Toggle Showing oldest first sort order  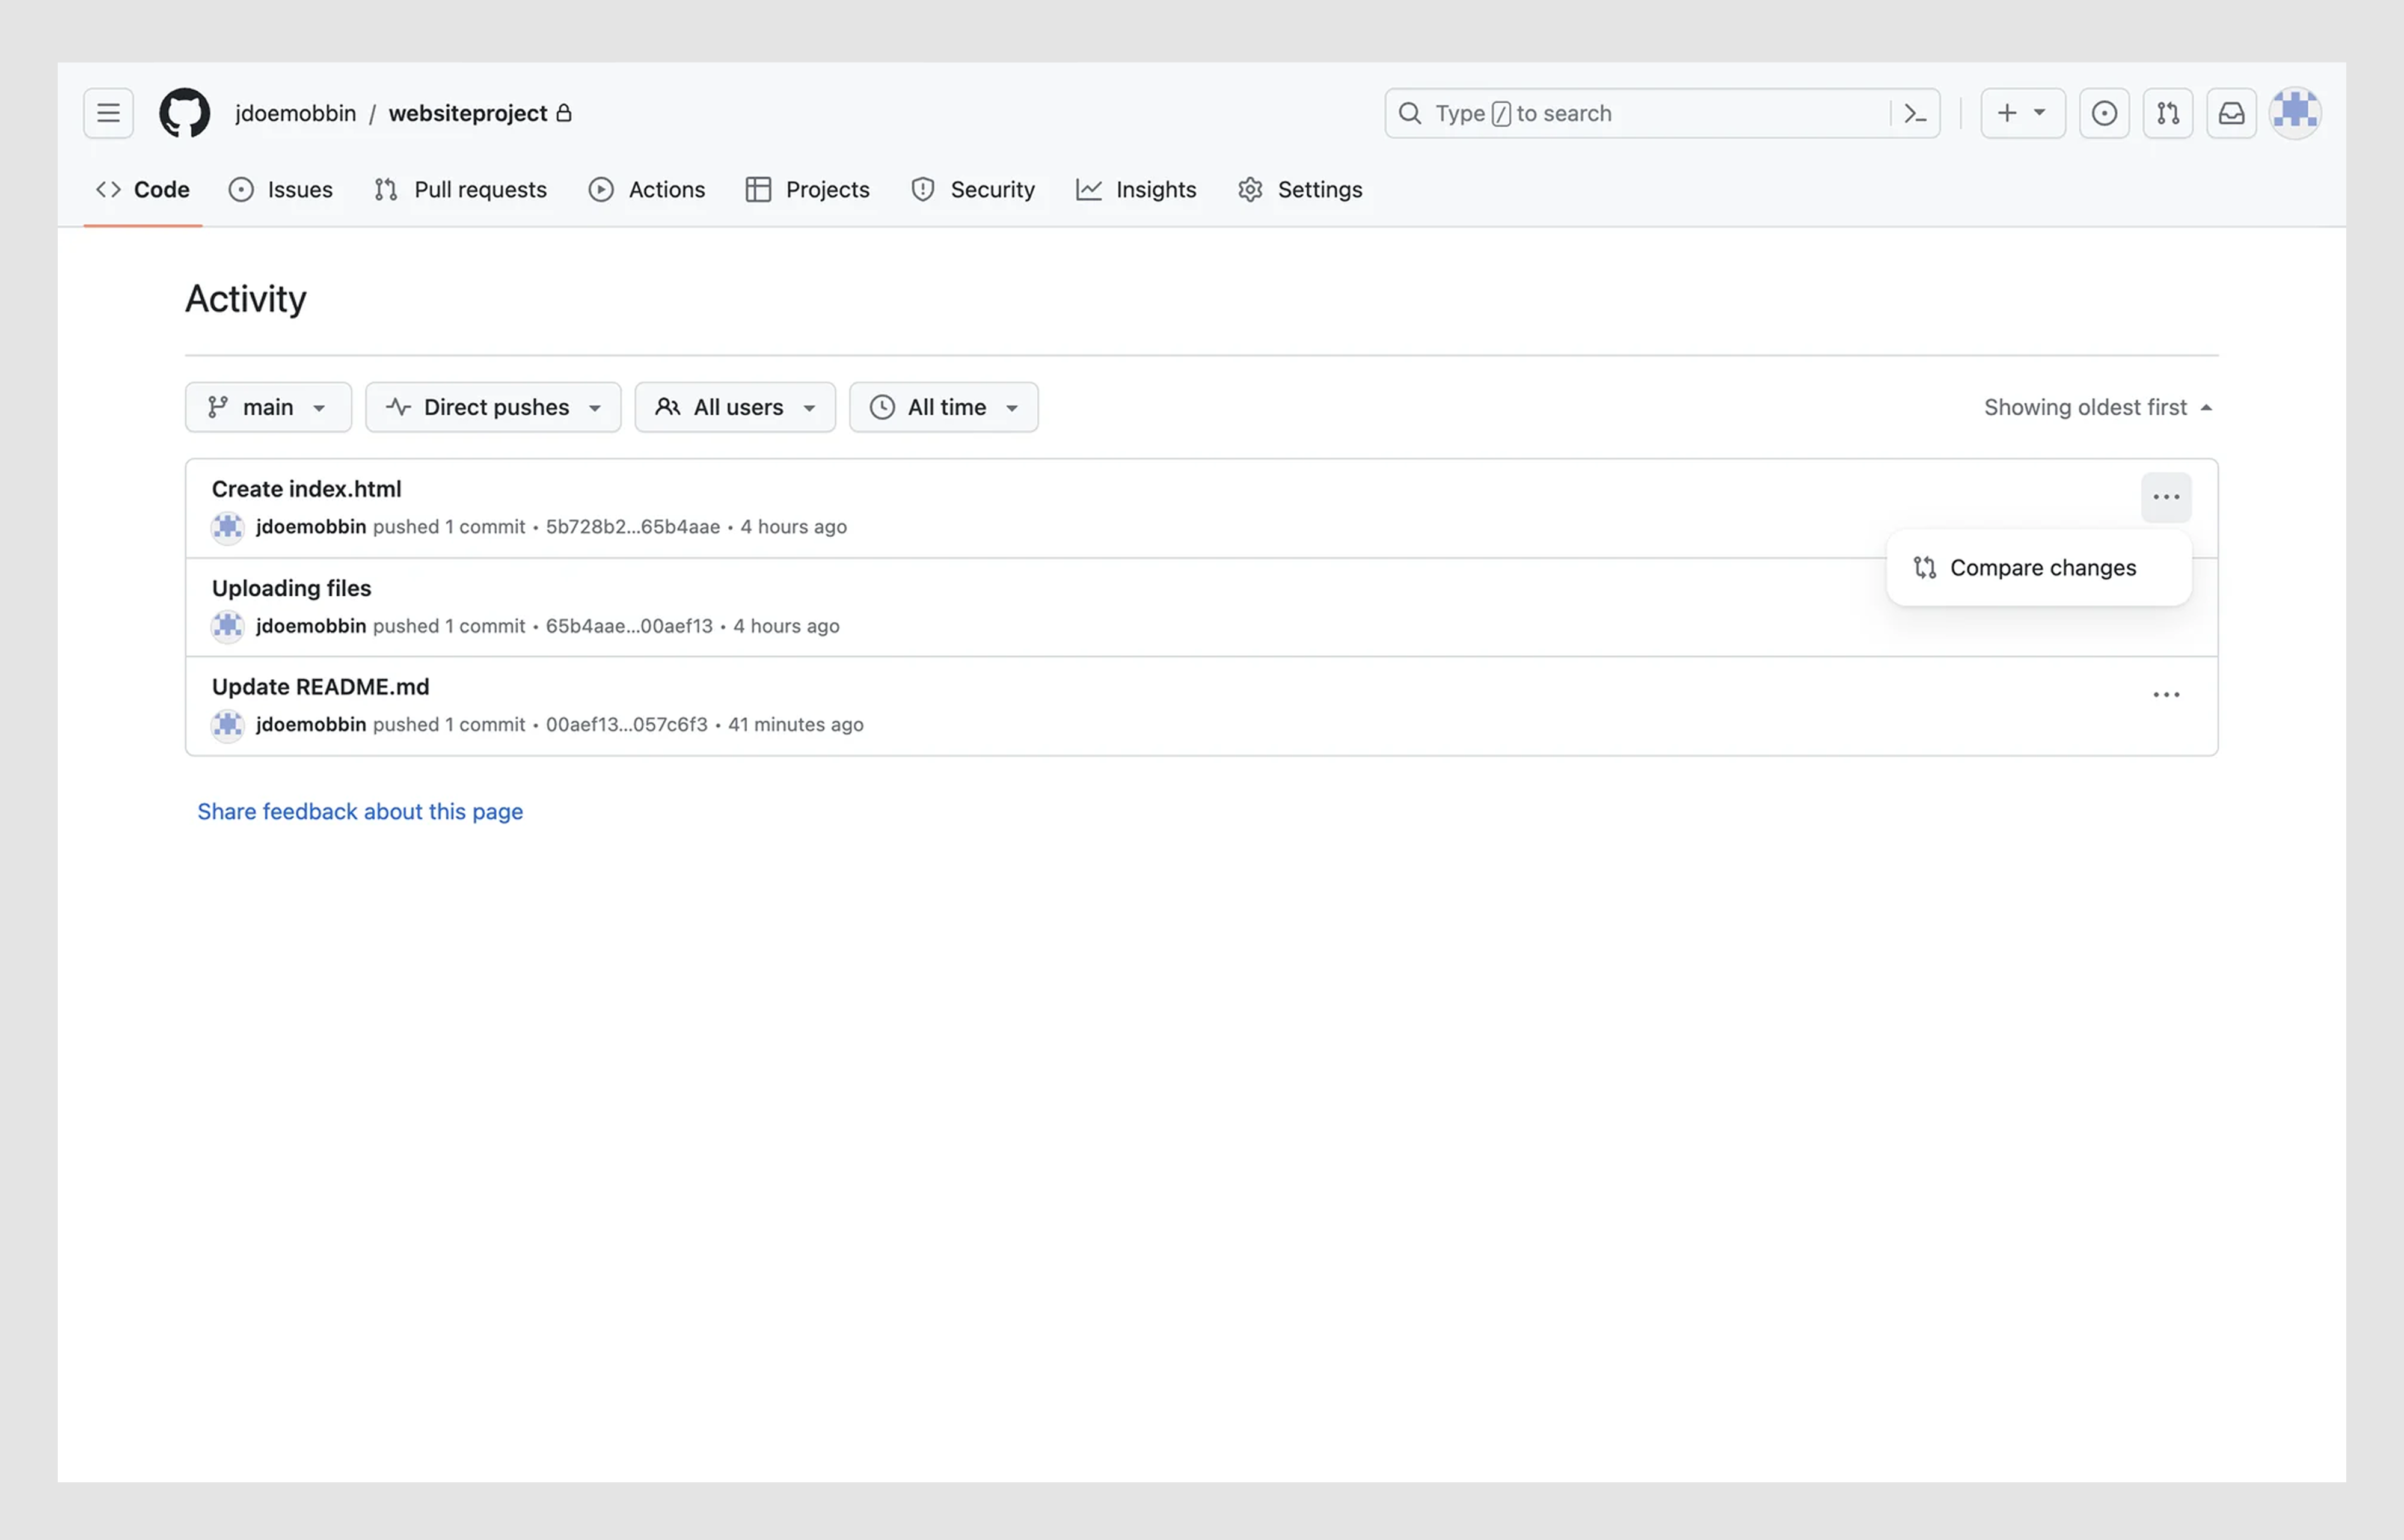(x=2098, y=407)
